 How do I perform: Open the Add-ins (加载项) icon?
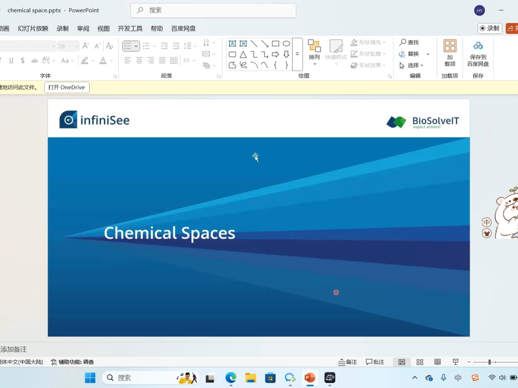coord(450,46)
